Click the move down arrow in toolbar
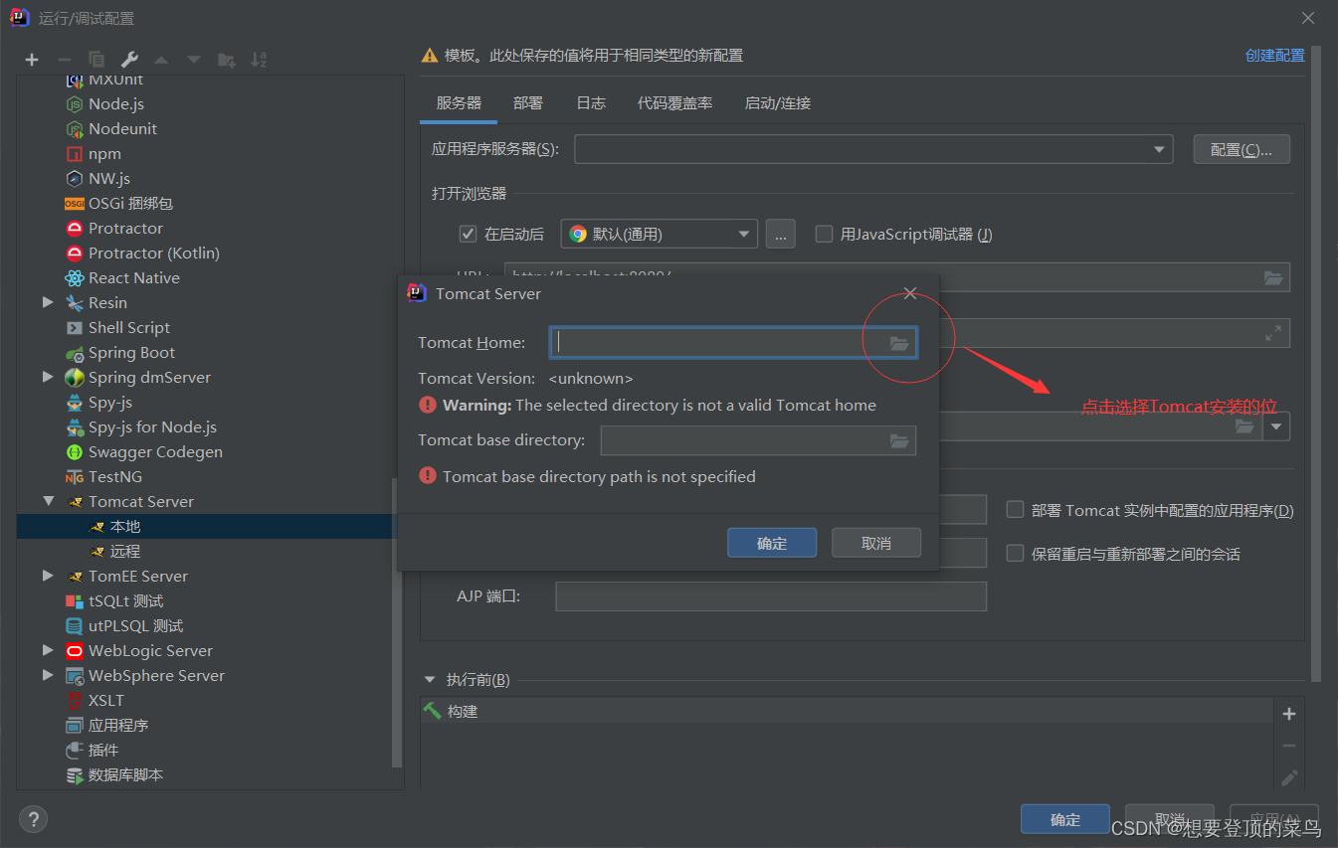 (194, 60)
